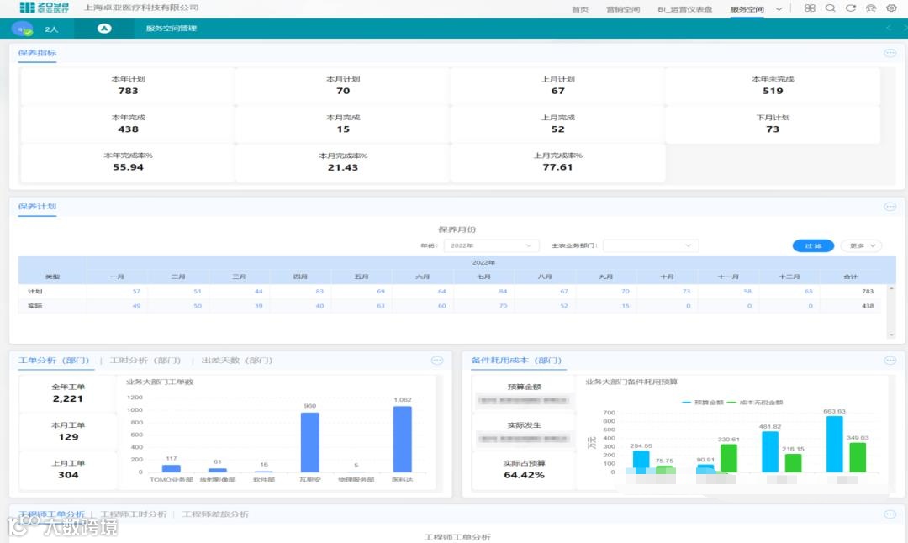This screenshot has height=543, width=908.
Task: Expand the 更多 dropdown button
Action: [x=861, y=246]
